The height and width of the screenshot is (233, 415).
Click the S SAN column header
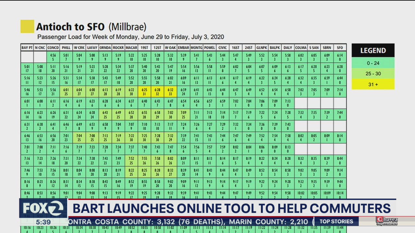point(314,48)
